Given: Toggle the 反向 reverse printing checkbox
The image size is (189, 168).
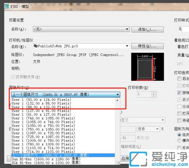Looking at the screenshot, I should (x=180, y=148).
